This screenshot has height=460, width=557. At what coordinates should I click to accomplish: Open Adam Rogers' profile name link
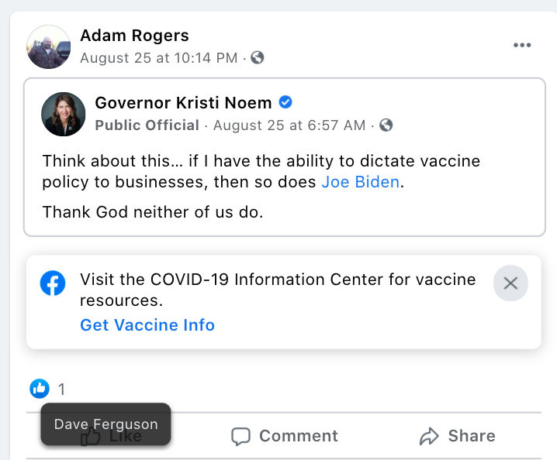(x=134, y=36)
